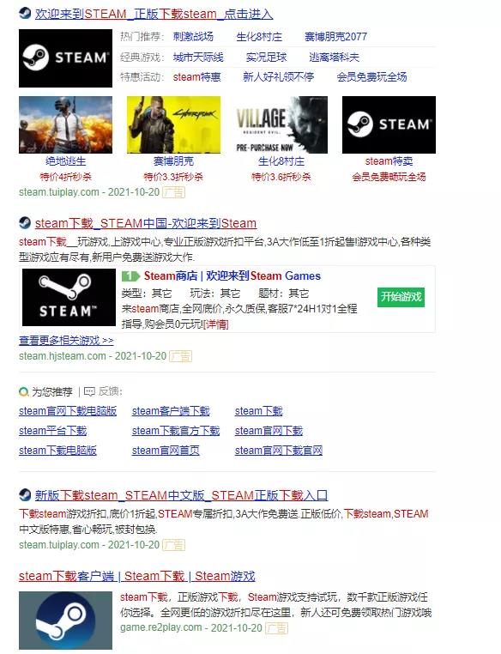Image resolution: width=501 pixels, height=654 pixels.
Task: Open suggested search steam官网下载
Action: [269, 431]
